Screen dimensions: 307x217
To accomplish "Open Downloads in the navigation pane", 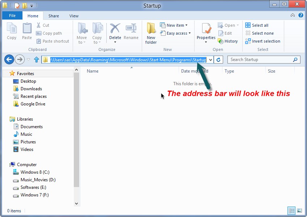I will [x=31, y=89].
